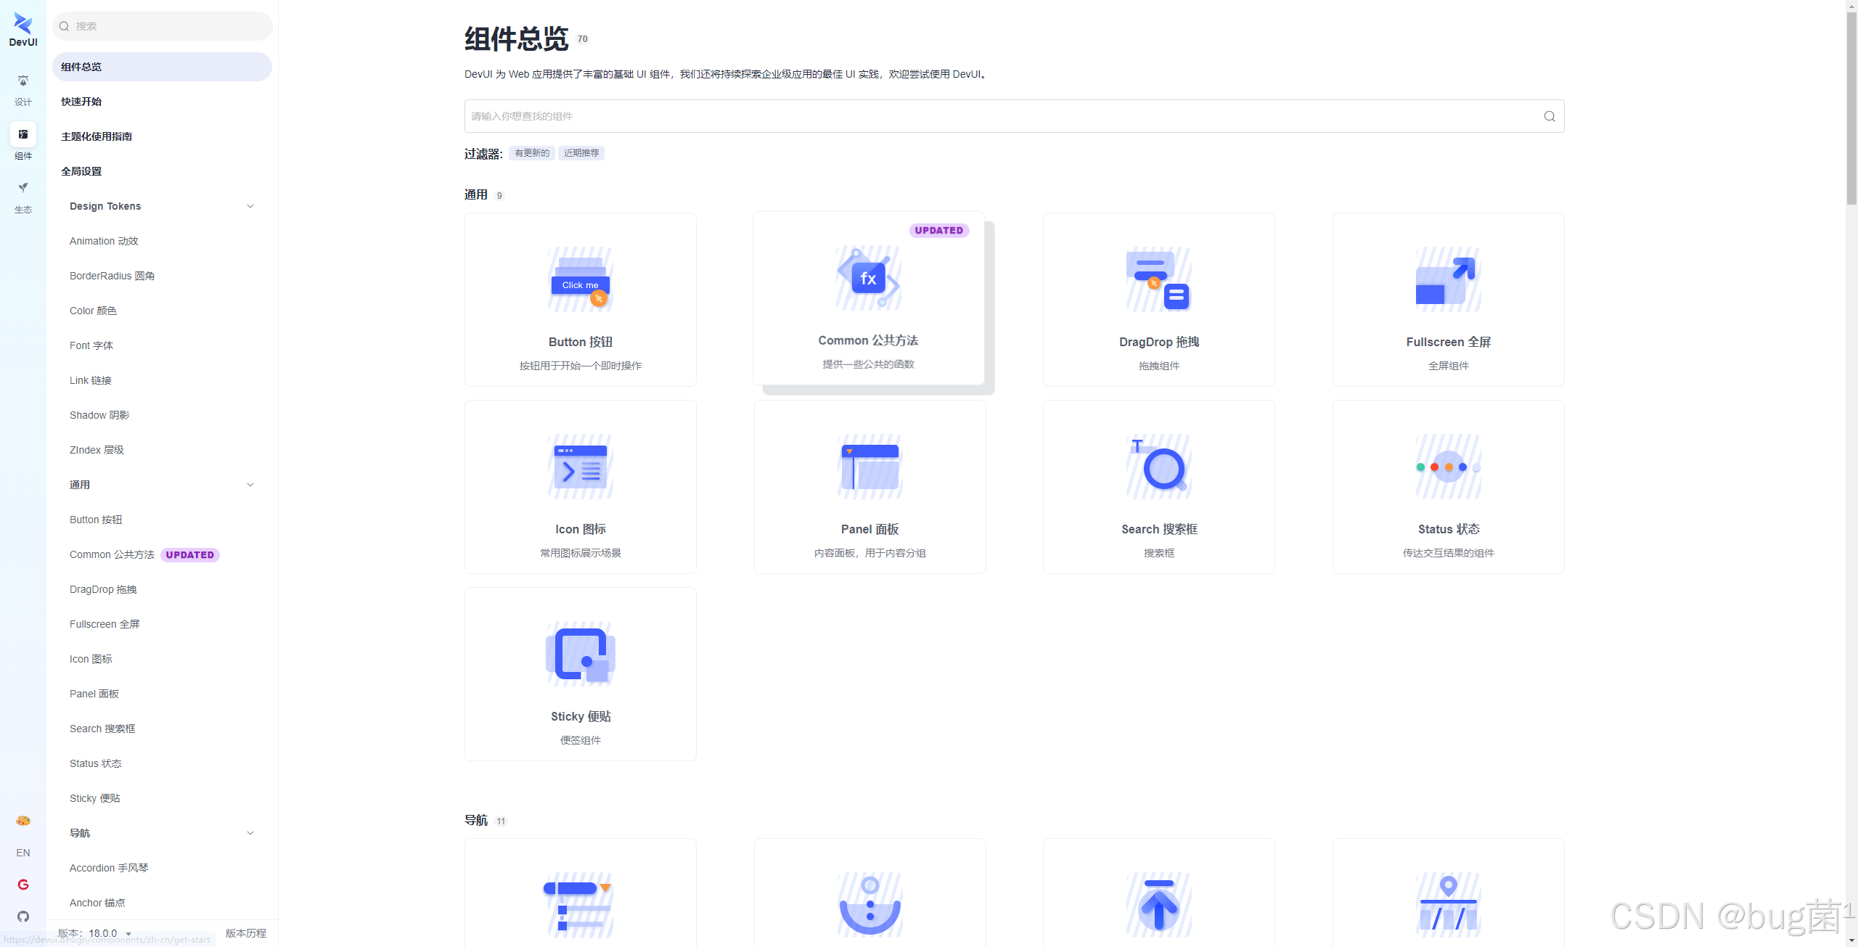Image resolution: width=1858 pixels, height=947 pixels.
Task: Open the 版本历程 link
Action: (245, 933)
